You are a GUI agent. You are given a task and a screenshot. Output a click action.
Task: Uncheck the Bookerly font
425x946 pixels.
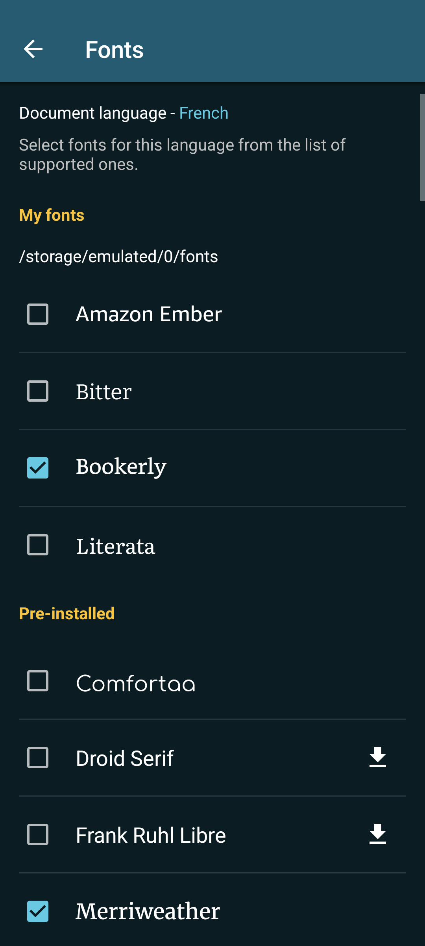[x=38, y=468]
